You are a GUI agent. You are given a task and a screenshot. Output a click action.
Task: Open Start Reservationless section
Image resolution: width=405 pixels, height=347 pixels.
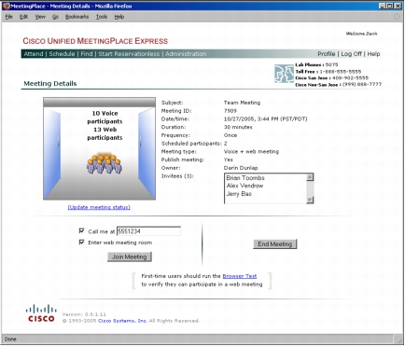point(129,54)
